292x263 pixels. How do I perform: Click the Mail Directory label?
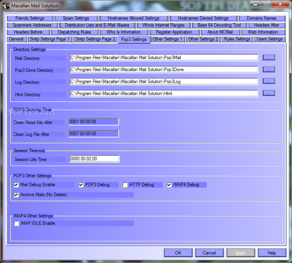pyautogui.click(x=27, y=58)
